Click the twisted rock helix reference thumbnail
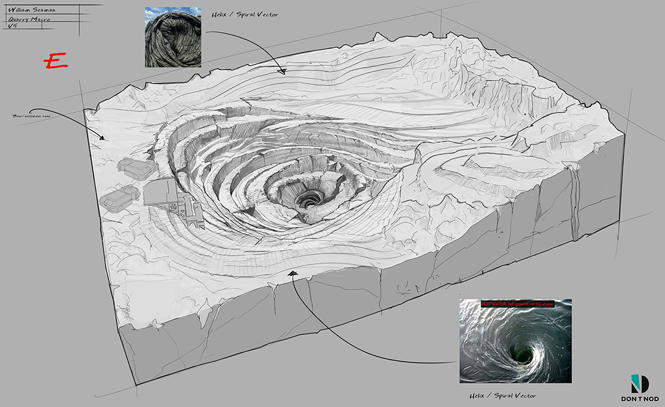 [x=173, y=37]
